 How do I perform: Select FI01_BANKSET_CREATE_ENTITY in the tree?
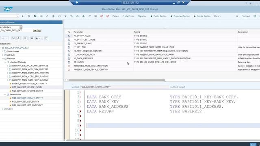tap(27, 98)
